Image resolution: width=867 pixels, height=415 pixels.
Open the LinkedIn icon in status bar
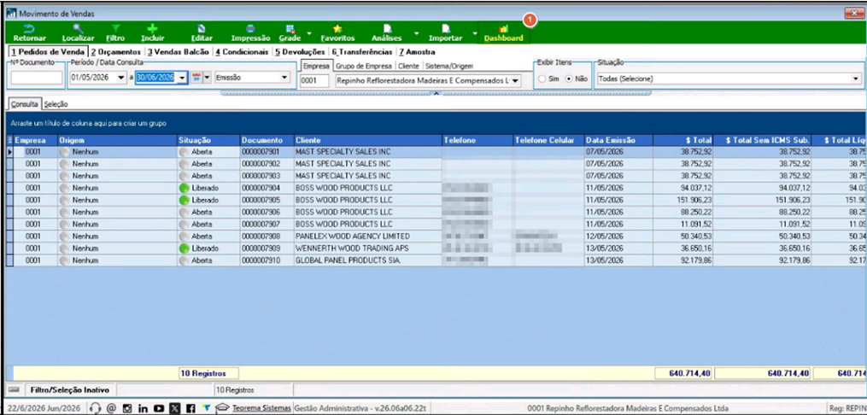[x=144, y=408]
